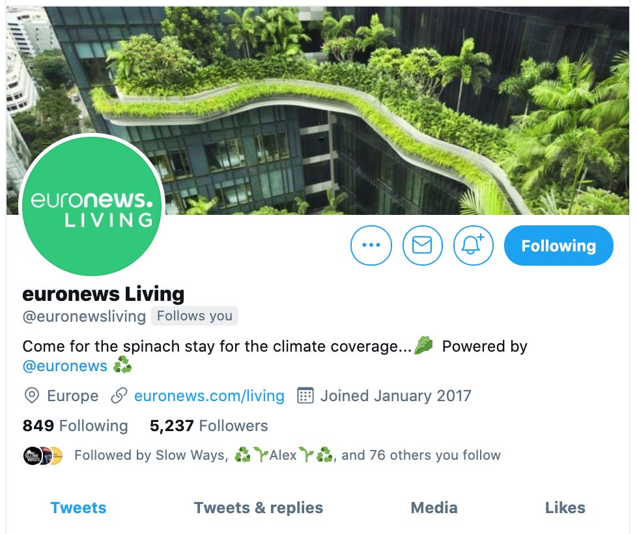637x534 pixels.
Task: Switch to the Media tab
Action: 434,507
